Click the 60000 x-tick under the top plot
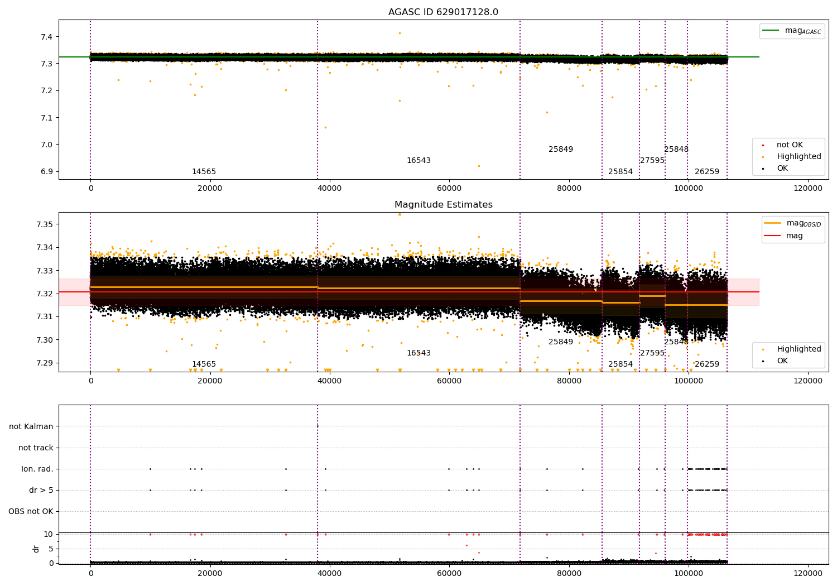Image resolution: width=837 pixels, height=586 pixels. pyautogui.click(x=449, y=189)
